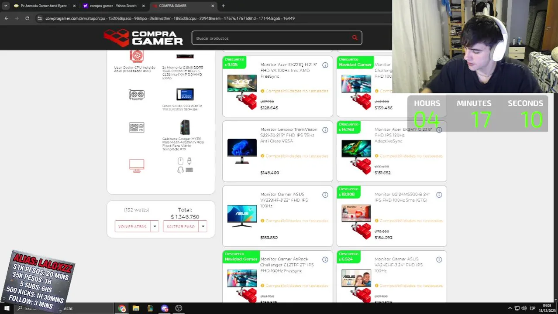This screenshot has height=314, width=558.
Task: Show info for Lenovo ThinkVision S22i-30
Action: [325, 130]
